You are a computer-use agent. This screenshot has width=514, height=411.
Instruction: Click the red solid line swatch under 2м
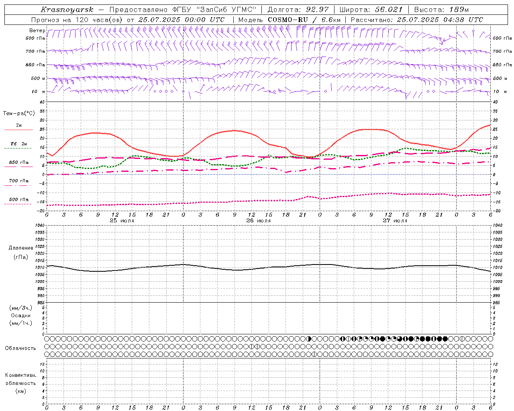click(18, 130)
